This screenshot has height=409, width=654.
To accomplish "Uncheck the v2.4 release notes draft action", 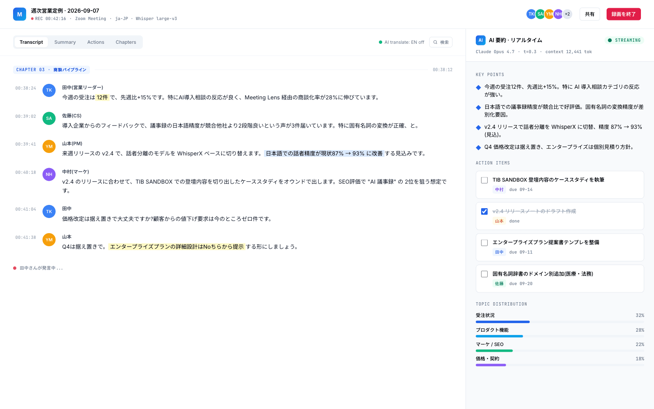I will (484, 211).
